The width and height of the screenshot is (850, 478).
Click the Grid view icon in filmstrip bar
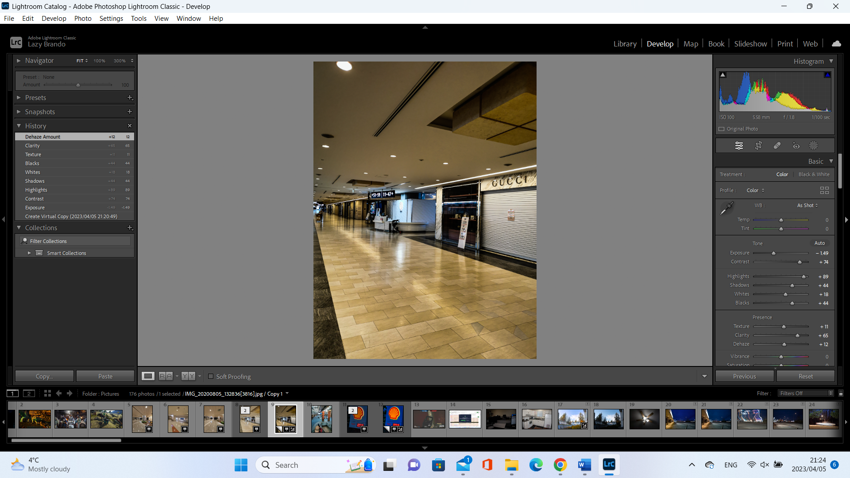[47, 393]
